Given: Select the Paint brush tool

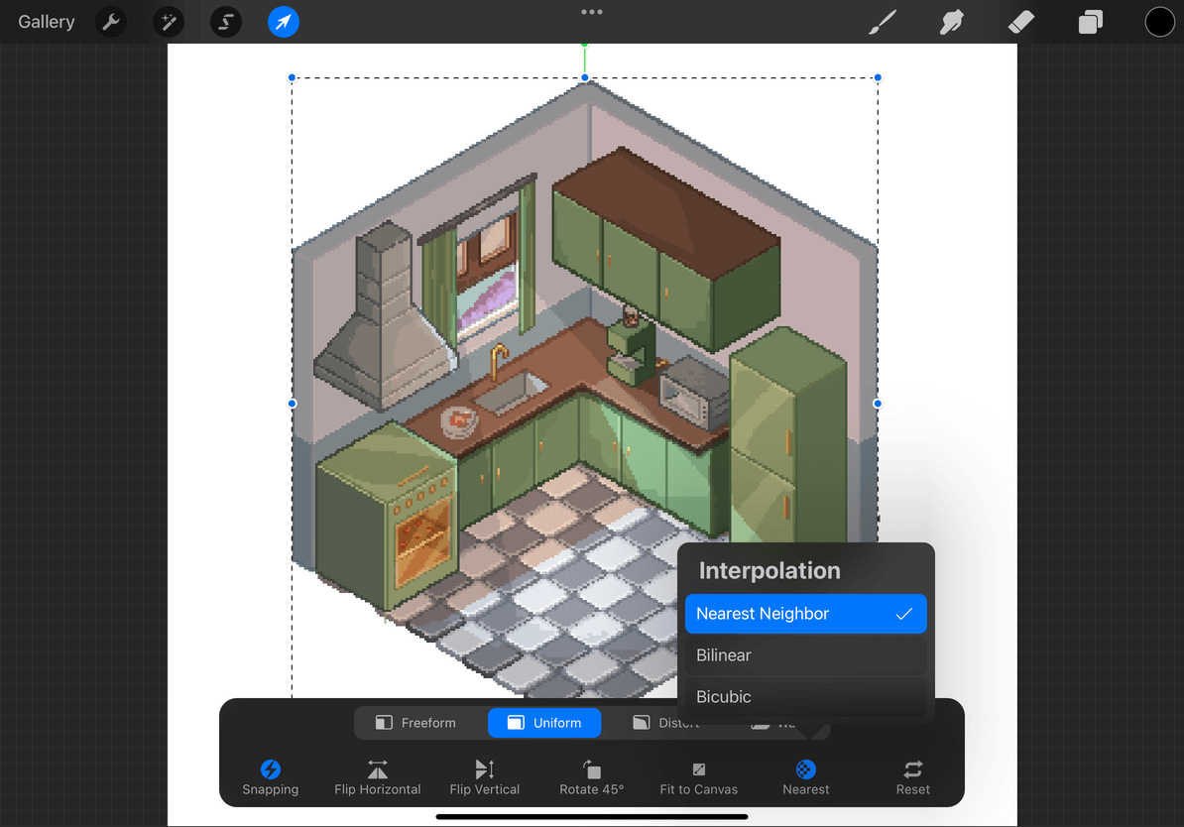Looking at the screenshot, I should tap(882, 22).
